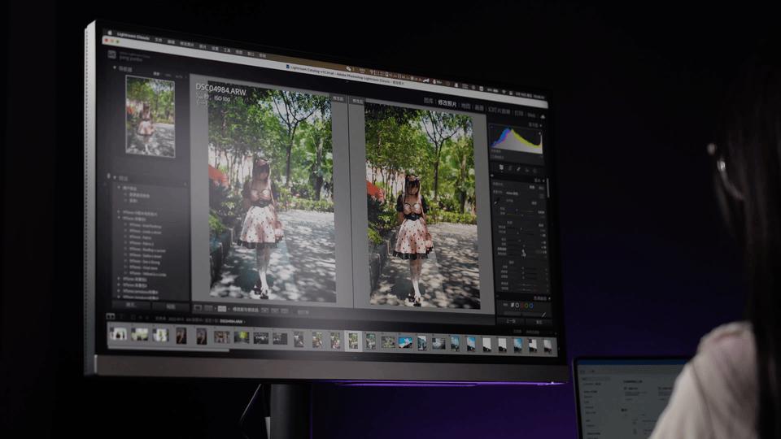Click the 复位 (Reset) button
This screenshot has width=781, height=439.
tap(539, 323)
